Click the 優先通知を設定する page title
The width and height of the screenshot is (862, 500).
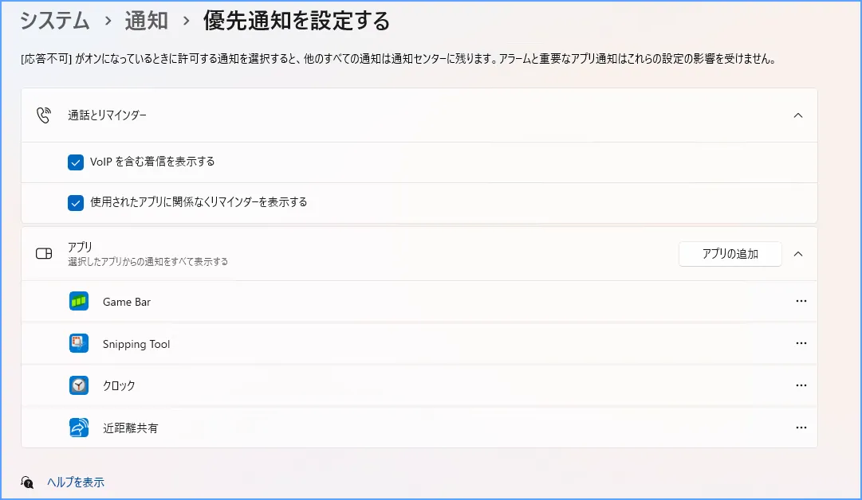[x=297, y=21]
